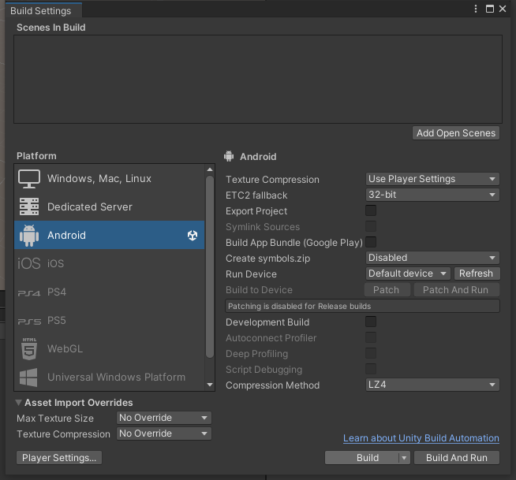
Task: Maximize the Build Settings window
Action: [490, 9]
